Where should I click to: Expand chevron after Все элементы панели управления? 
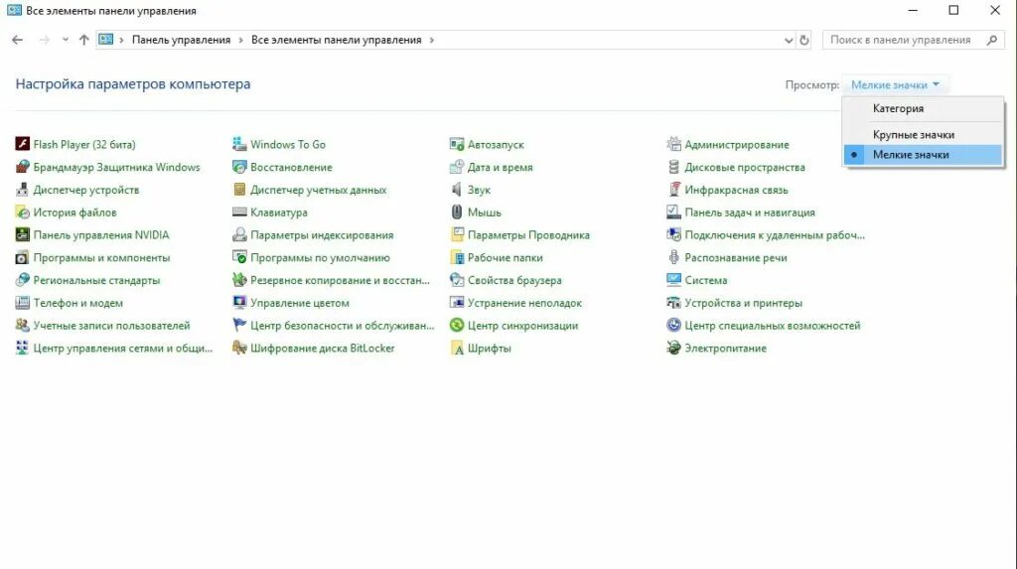[431, 41]
